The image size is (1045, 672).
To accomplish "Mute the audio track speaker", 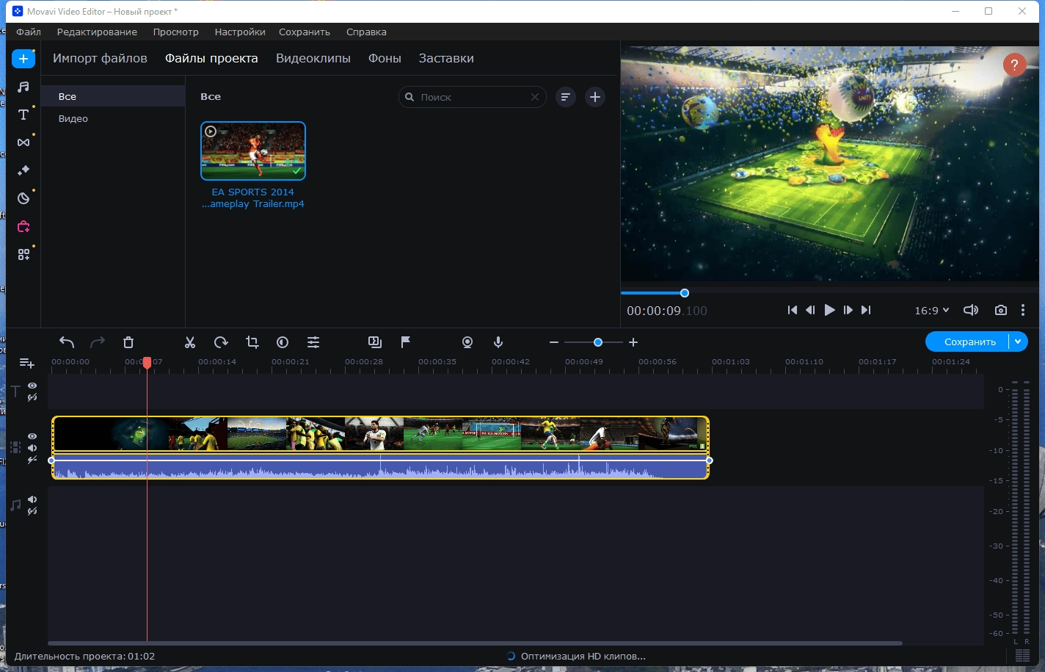I will pyautogui.click(x=32, y=499).
